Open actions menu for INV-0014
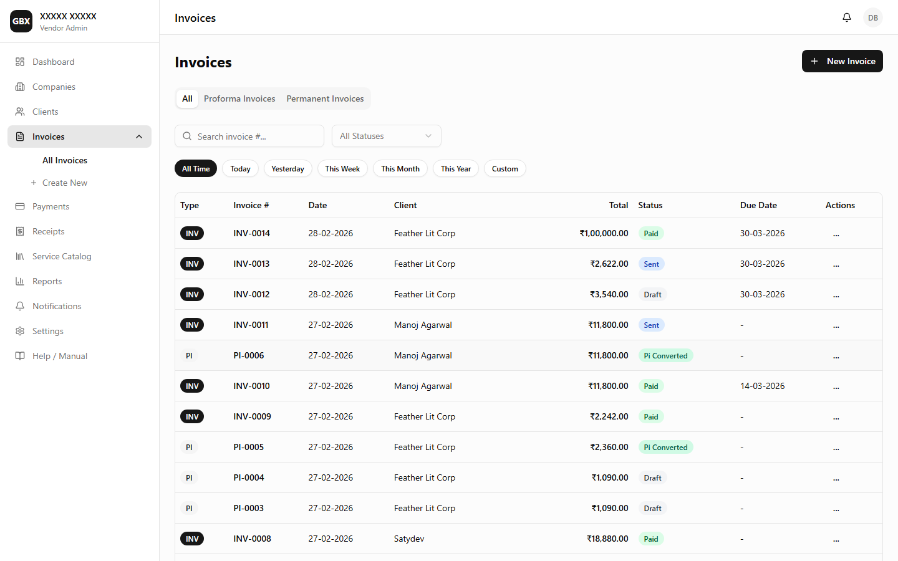898x561 pixels. tap(836, 234)
